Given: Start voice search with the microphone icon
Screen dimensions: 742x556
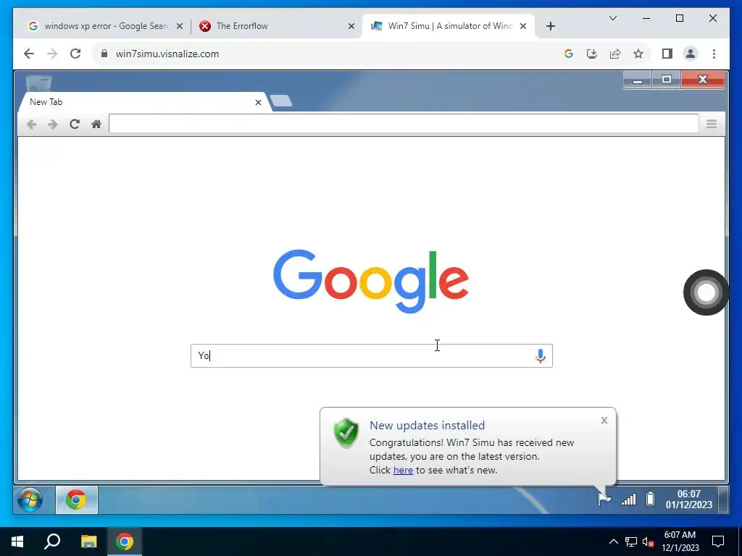Looking at the screenshot, I should tap(541, 356).
